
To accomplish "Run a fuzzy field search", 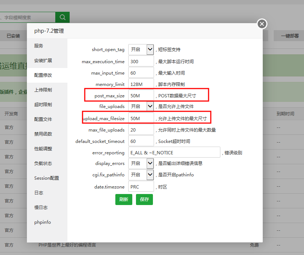I will pyautogui.click(x=62, y=17).
